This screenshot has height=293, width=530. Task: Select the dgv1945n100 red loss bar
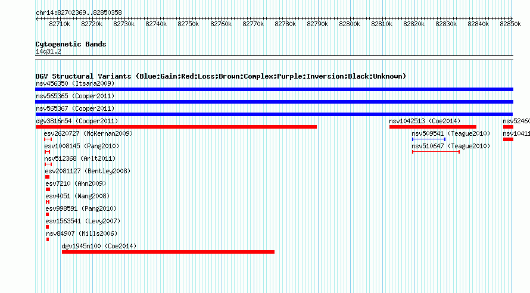168,252
